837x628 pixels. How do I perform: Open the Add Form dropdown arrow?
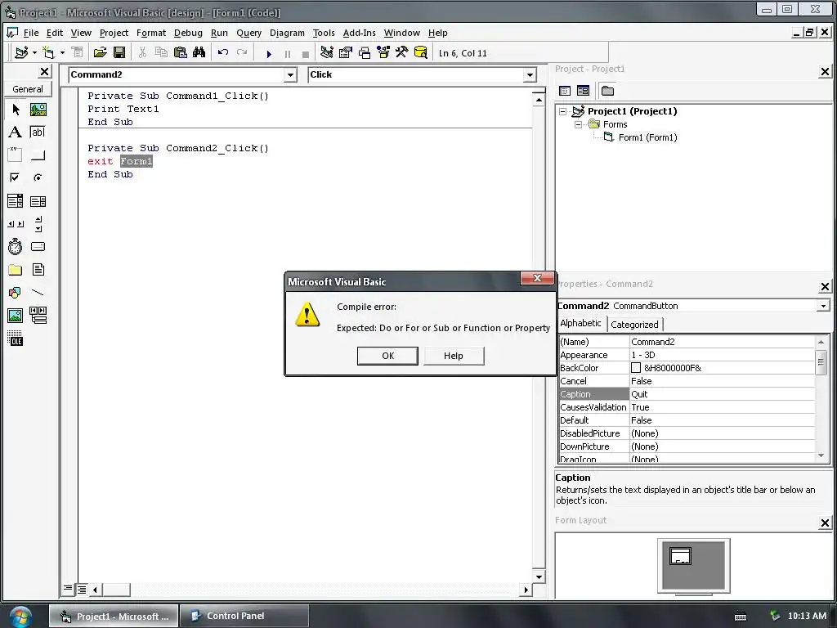tap(62, 52)
